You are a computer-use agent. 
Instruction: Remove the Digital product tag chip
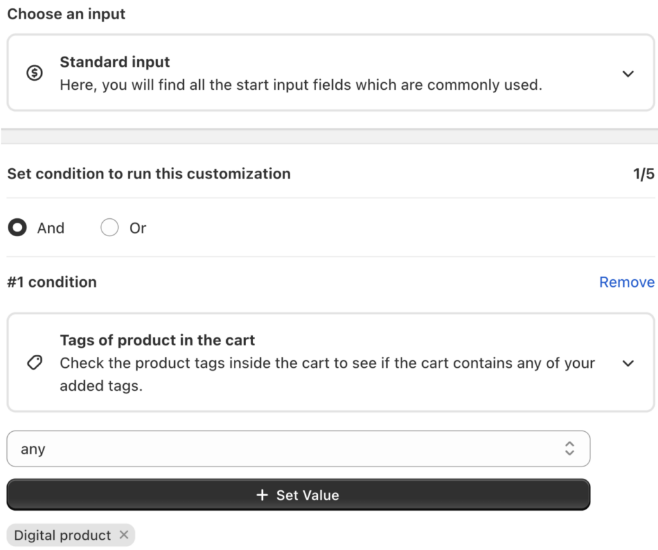click(124, 535)
